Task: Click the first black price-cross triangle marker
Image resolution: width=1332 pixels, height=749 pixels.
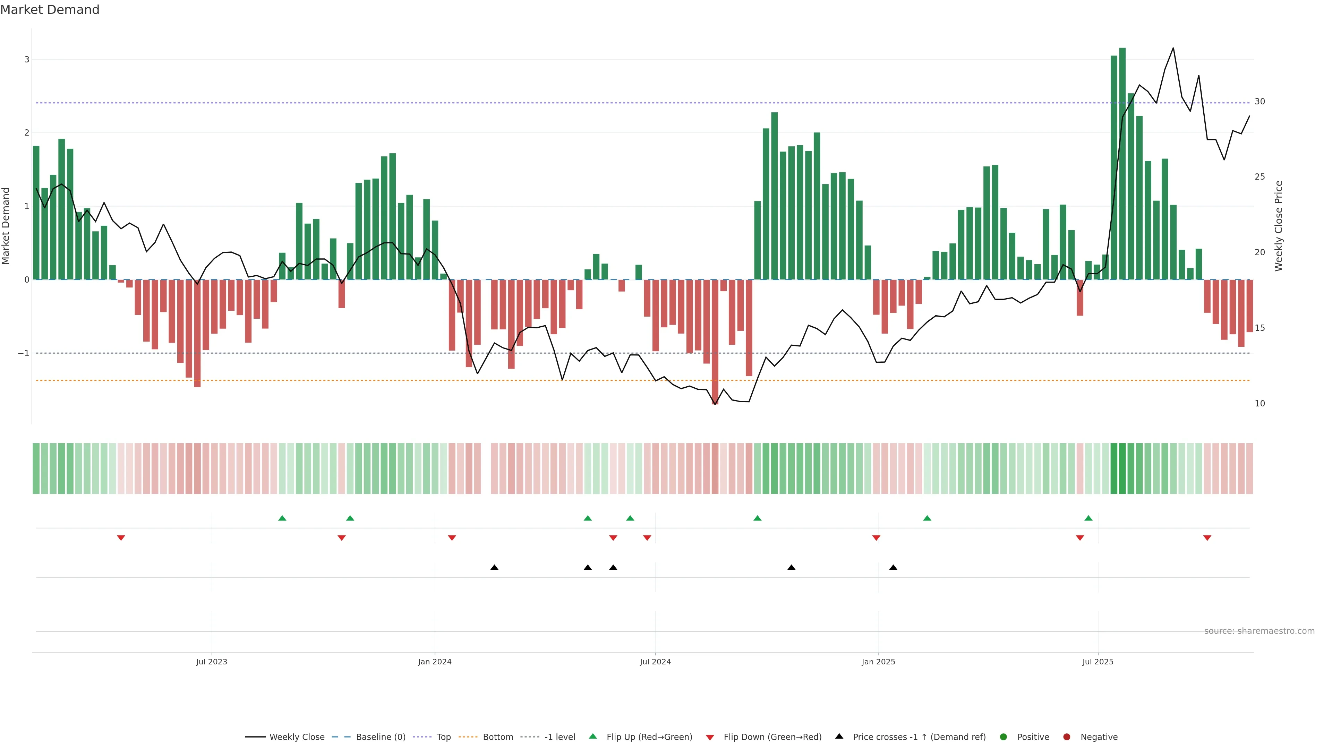Action: coord(494,568)
